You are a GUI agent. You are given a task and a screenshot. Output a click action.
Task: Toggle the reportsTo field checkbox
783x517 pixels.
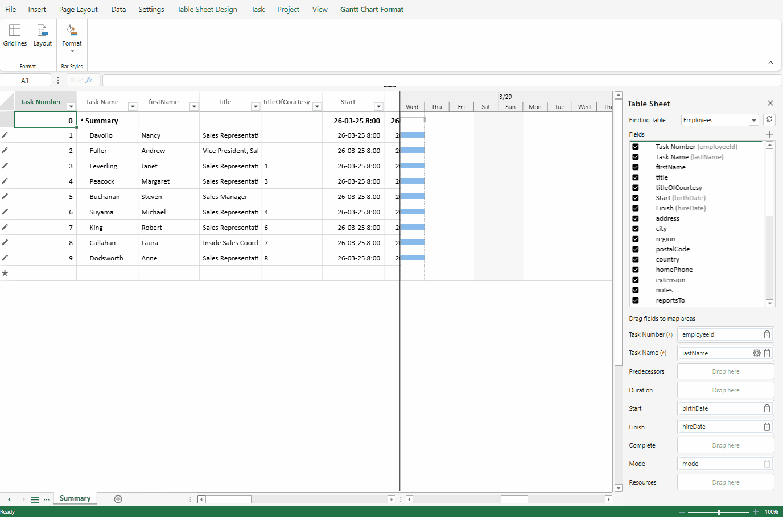pyautogui.click(x=636, y=300)
